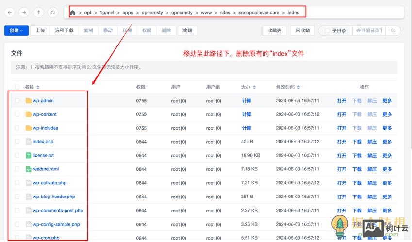The width and height of the screenshot is (412, 242).
Task: Click the wp-content folder icon
Action: (x=28, y=114)
